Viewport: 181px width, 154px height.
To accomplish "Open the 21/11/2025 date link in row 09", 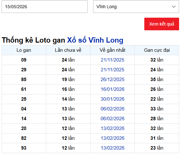I will point(112,60).
